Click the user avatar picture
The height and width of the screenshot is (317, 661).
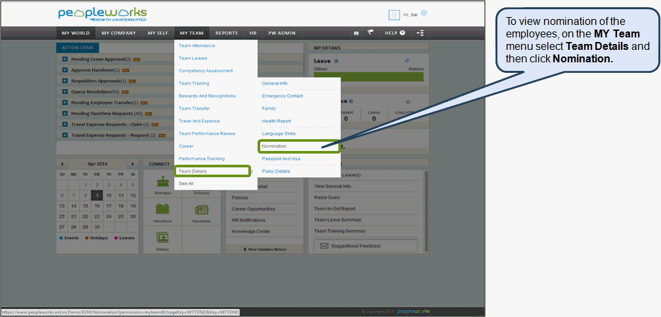tap(394, 14)
